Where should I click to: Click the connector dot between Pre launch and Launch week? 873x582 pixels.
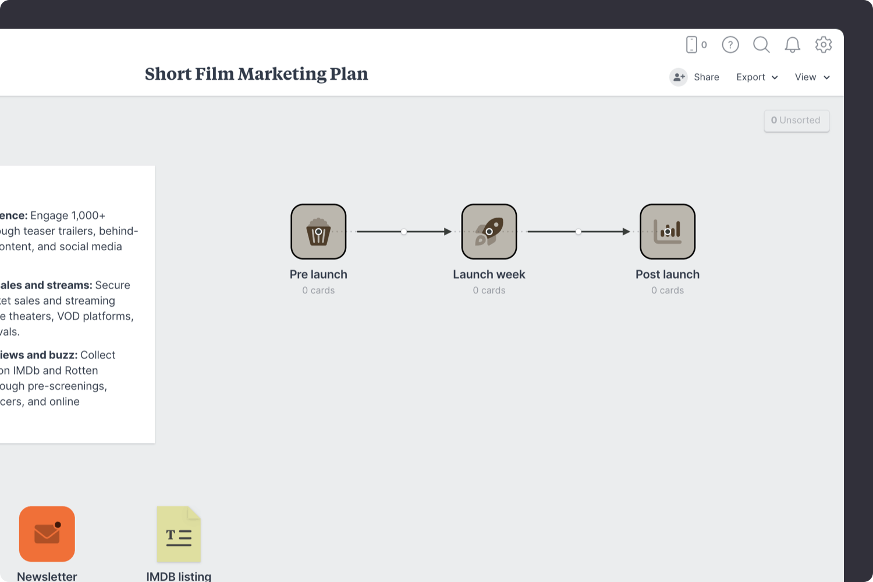click(404, 231)
